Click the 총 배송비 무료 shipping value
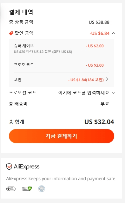 pos(105,104)
